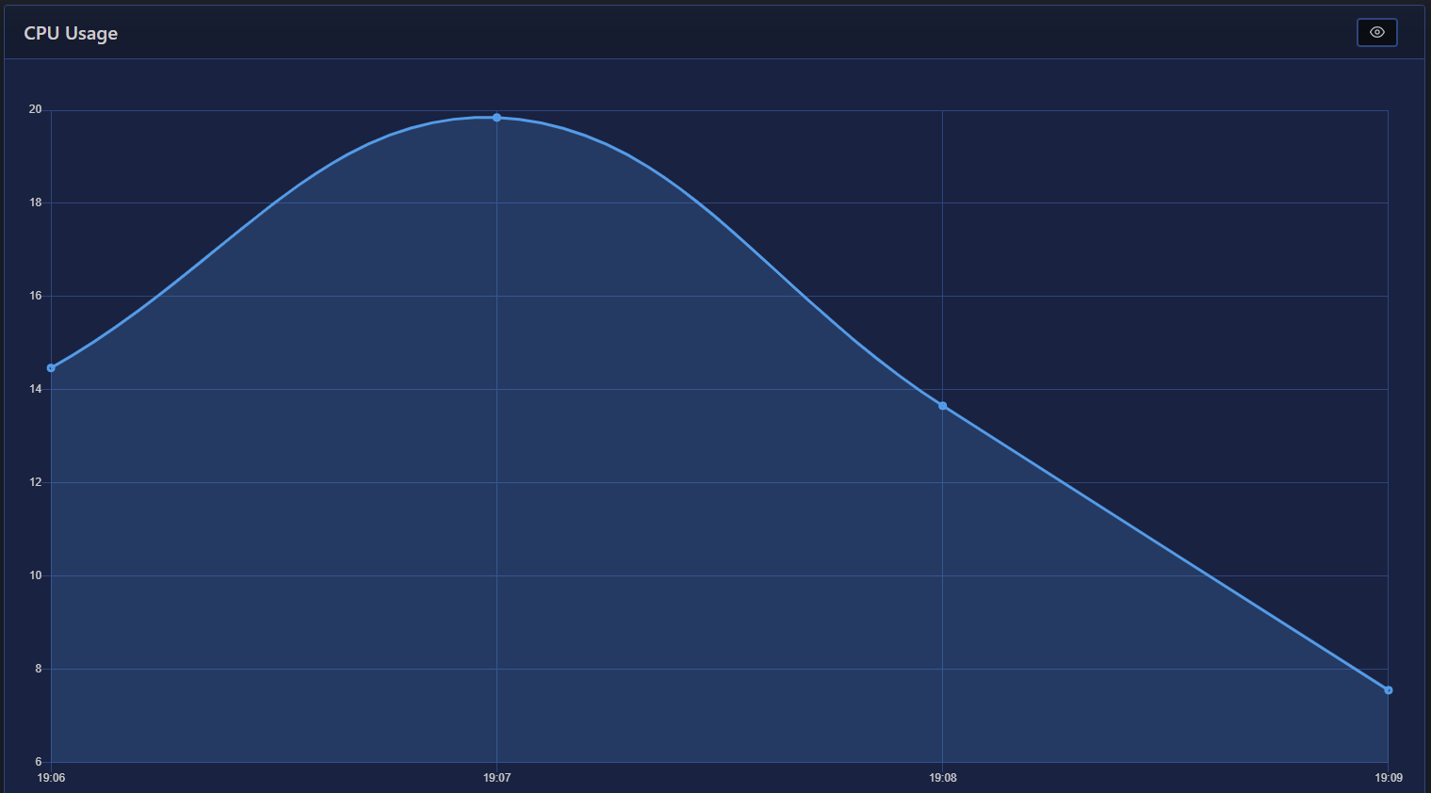Select the peak data point at 19:07
The image size is (1431, 793).
pos(496,118)
